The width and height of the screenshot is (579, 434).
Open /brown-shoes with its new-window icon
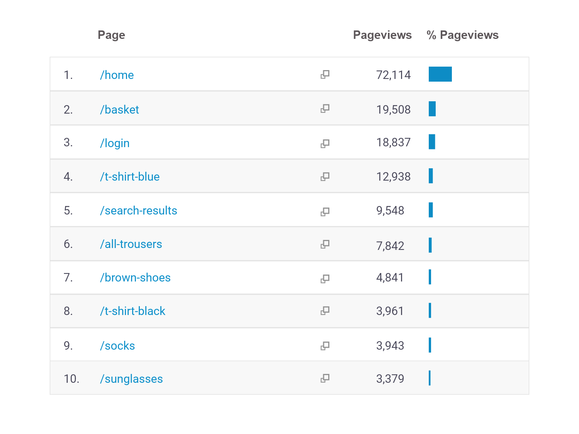[325, 279]
